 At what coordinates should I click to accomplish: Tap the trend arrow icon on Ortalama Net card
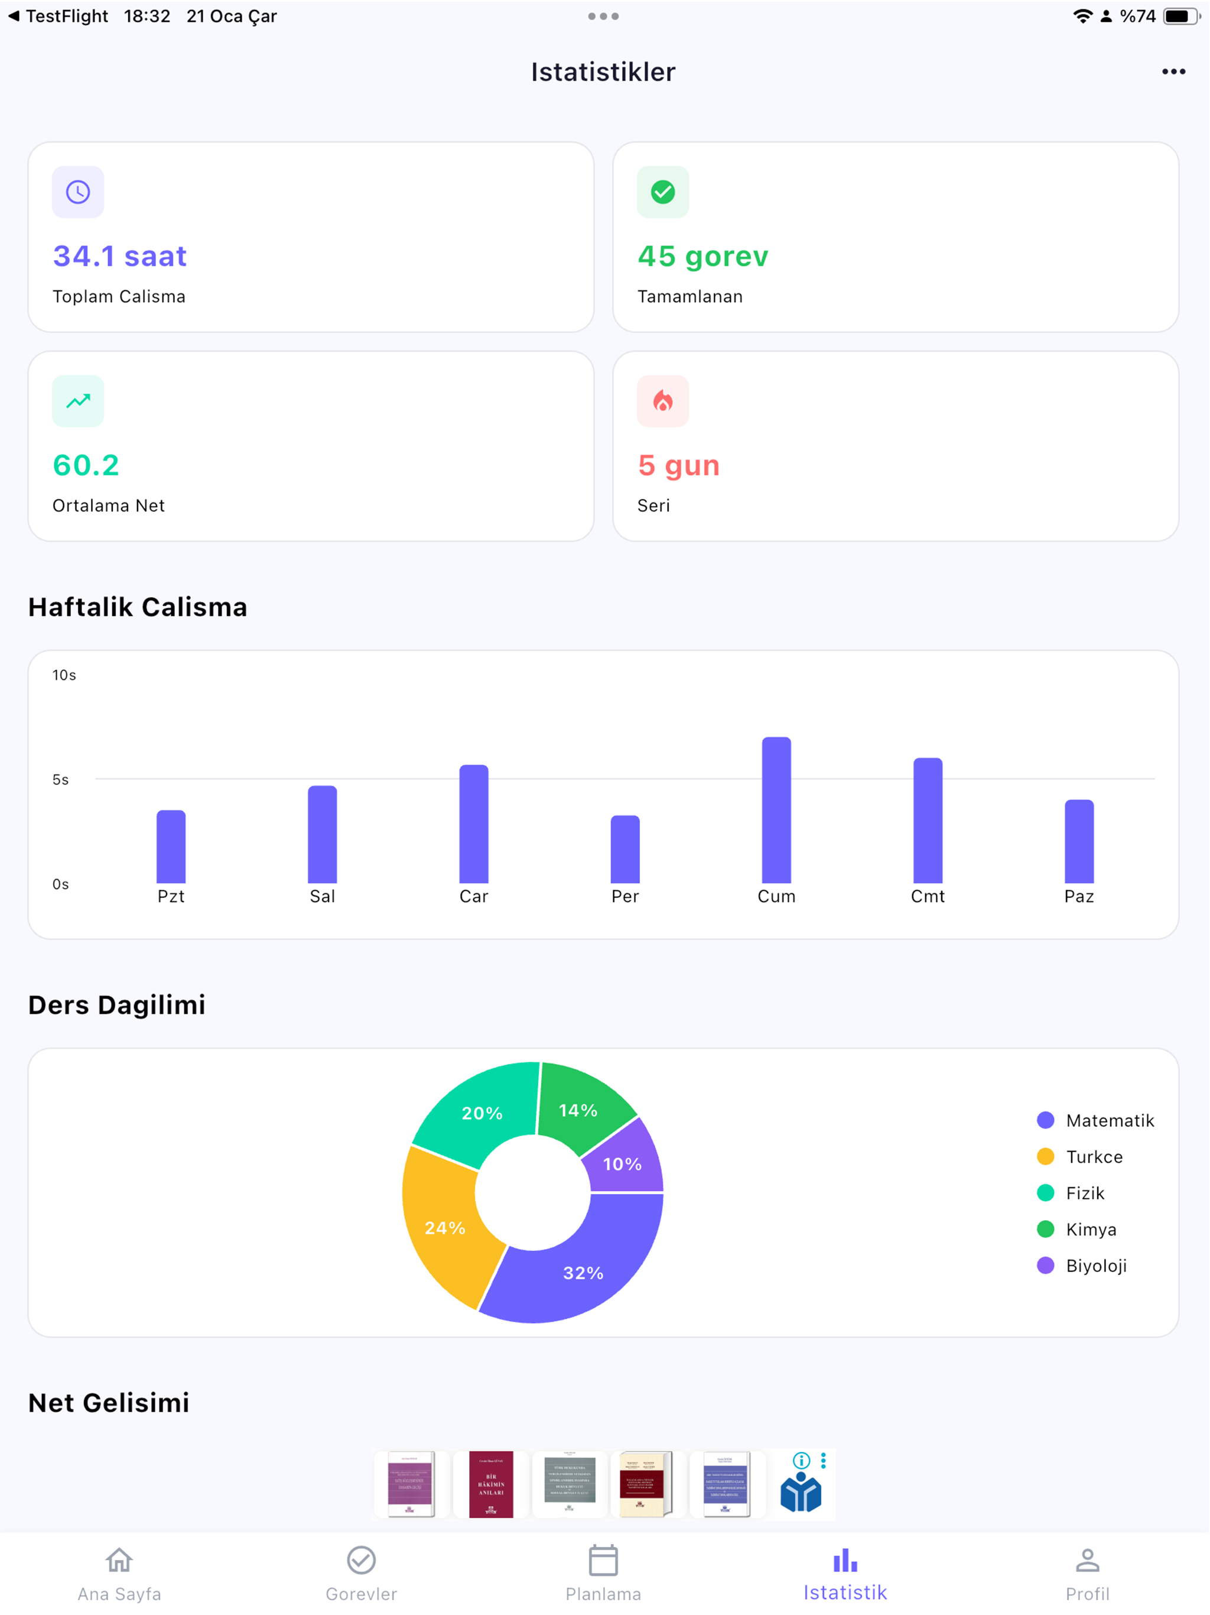[78, 401]
